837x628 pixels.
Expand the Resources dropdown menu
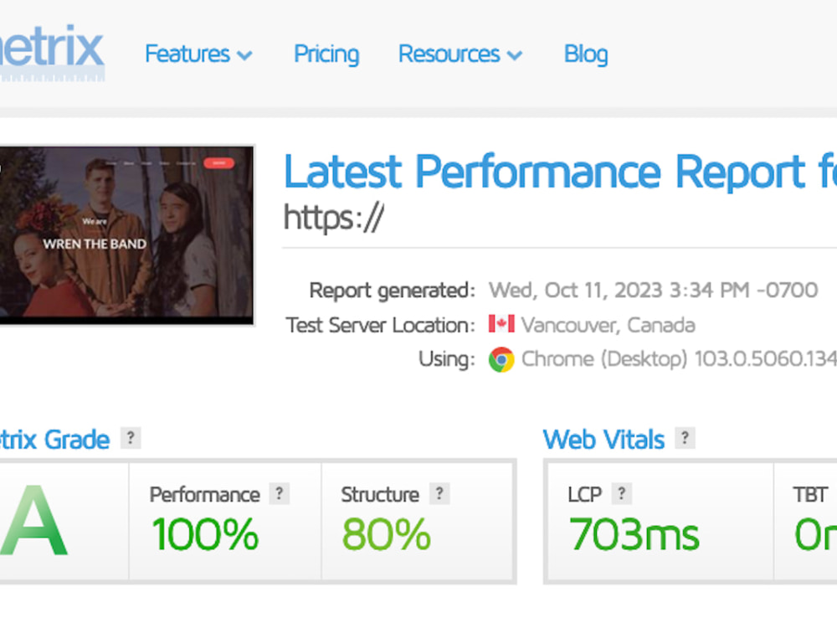click(x=460, y=54)
